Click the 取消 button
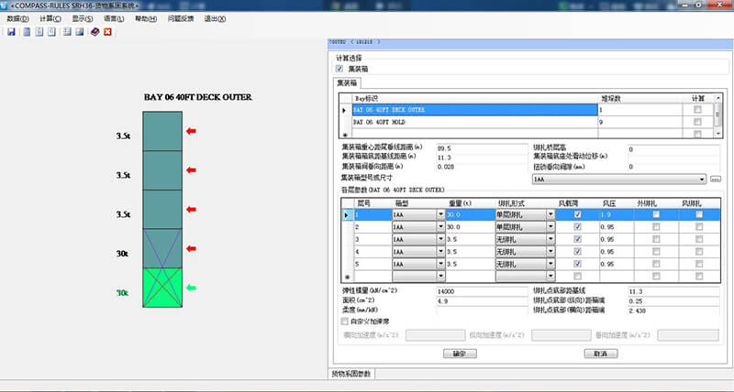 [601, 354]
